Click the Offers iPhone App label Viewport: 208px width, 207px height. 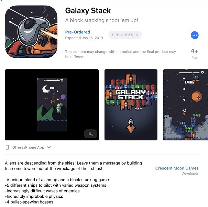28,147
